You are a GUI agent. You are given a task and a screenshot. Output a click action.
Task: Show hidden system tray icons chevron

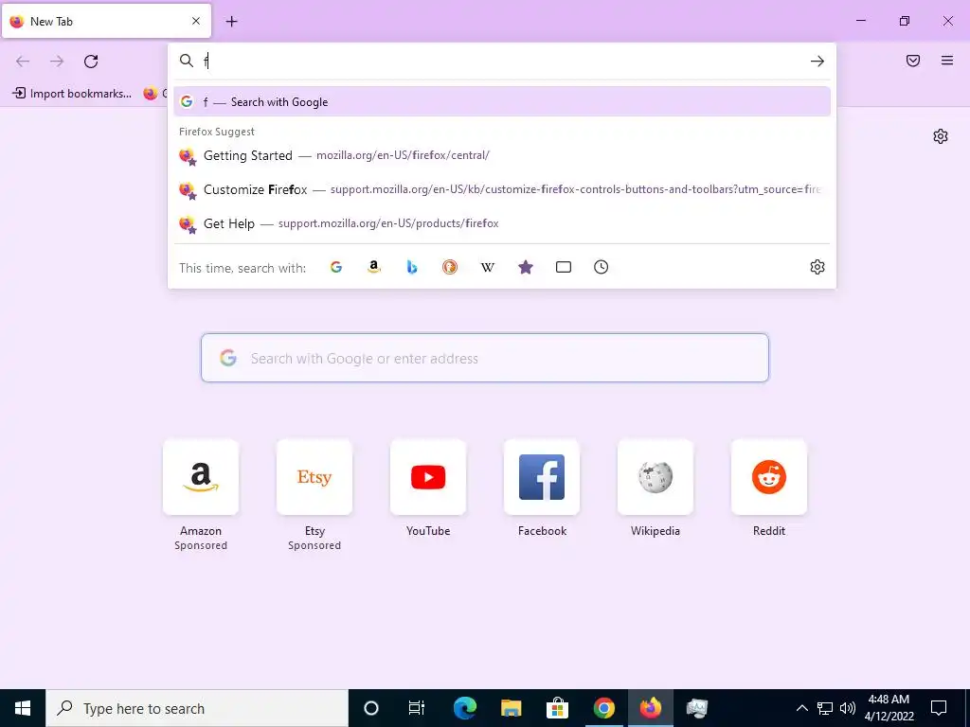point(801,708)
